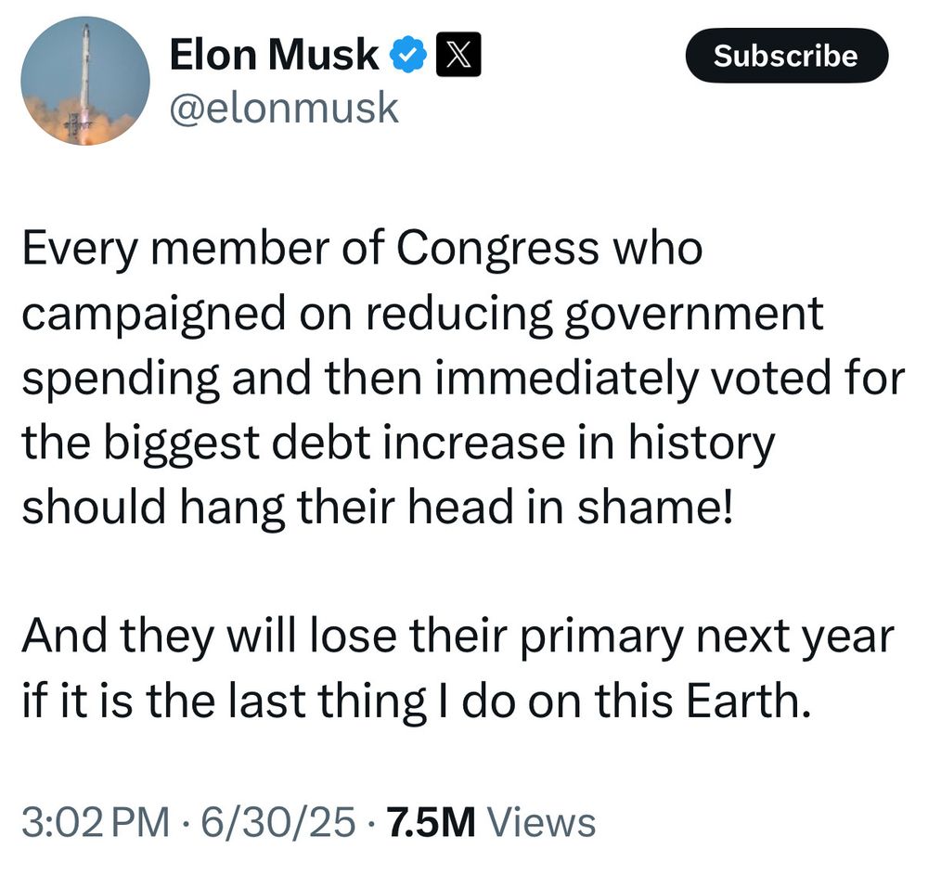Click the word 'shame!' in the post
Viewport: 928px width, 875px height.
point(655,508)
